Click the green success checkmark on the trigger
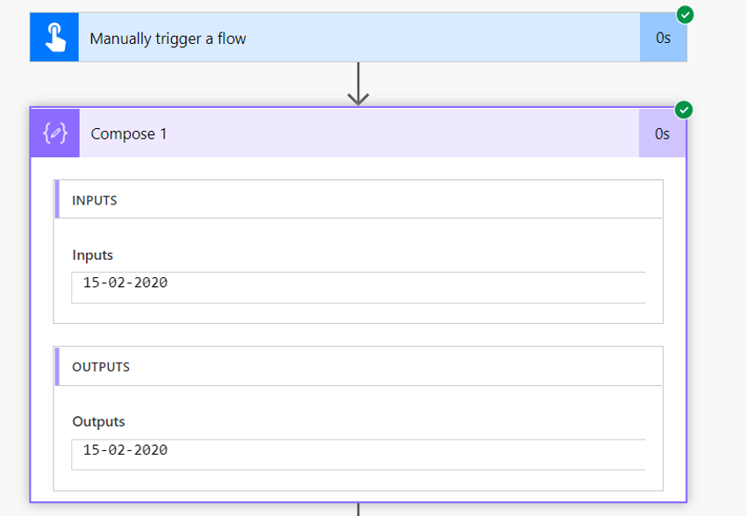Viewport: 746px width, 516px height. [x=685, y=15]
